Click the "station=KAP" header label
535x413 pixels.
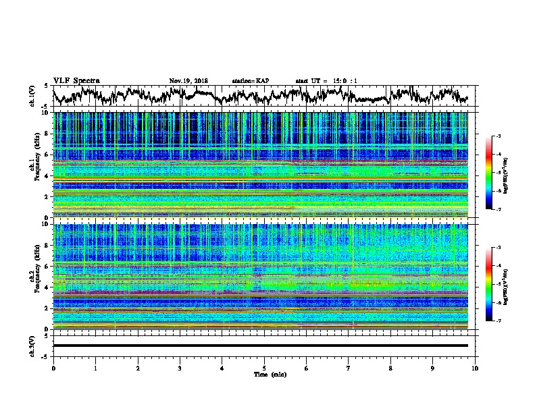click(251, 81)
